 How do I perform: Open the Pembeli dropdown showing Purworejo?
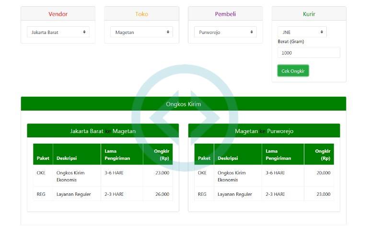point(225,32)
